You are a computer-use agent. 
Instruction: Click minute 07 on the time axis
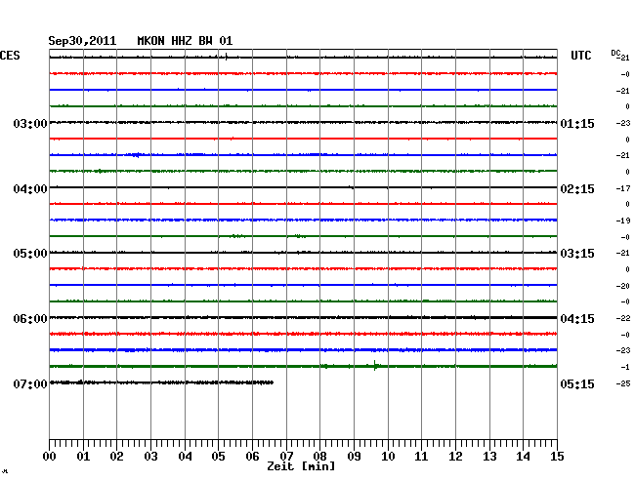tap(286, 457)
